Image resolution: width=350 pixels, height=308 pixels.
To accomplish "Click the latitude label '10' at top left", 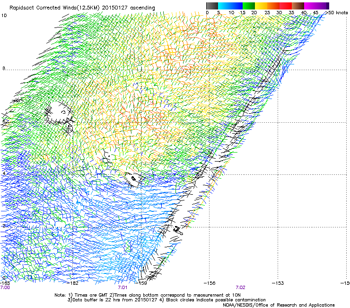I will [x=4, y=16].
